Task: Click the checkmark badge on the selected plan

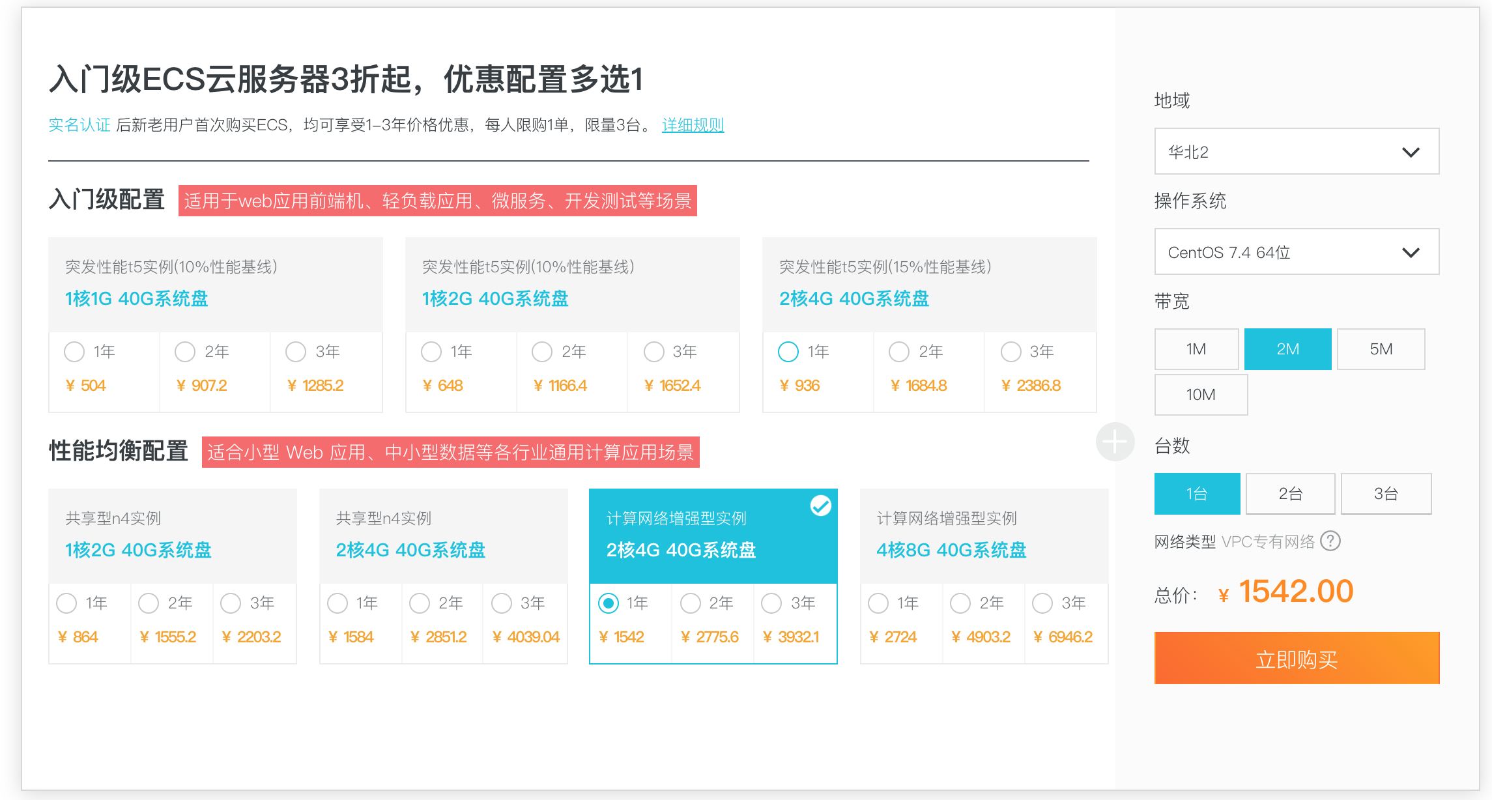Action: point(820,506)
